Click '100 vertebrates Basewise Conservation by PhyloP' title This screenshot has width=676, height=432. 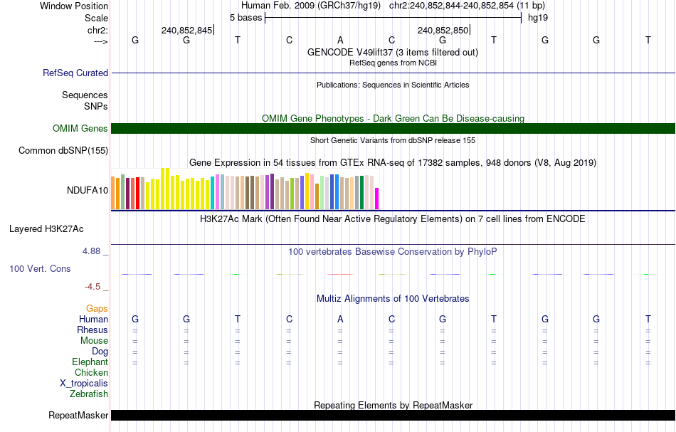393,252
